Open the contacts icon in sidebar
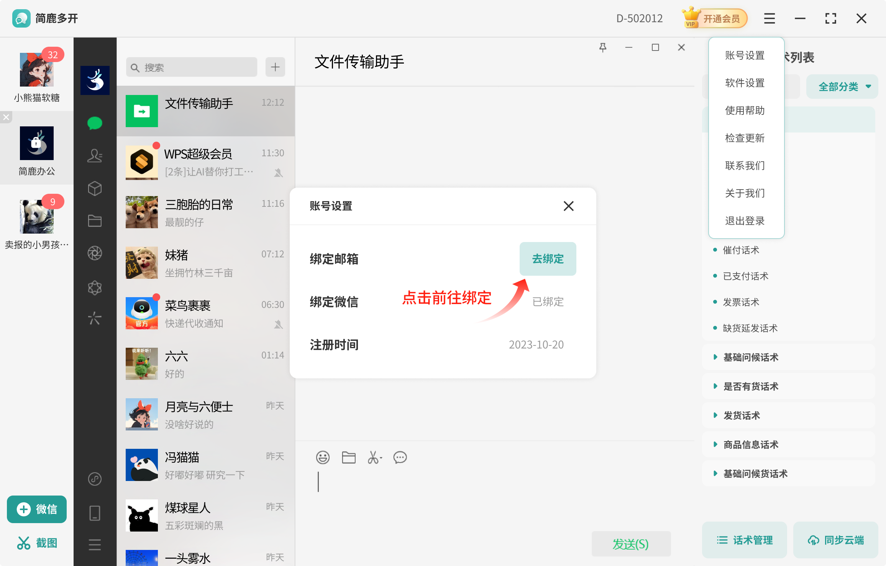The image size is (886, 566). point(95,155)
